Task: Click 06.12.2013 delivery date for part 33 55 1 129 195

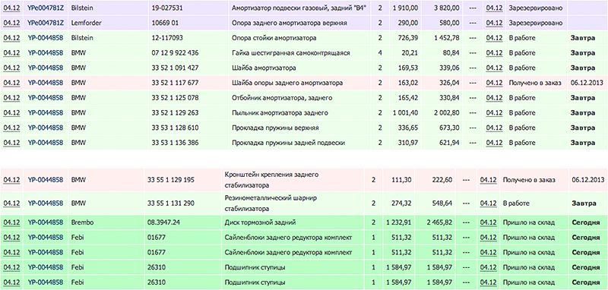Action: [588, 180]
